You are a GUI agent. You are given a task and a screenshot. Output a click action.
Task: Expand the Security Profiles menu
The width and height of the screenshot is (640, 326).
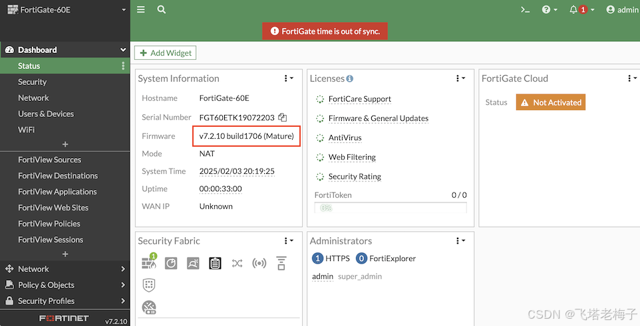pyautogui.click(x=65, y=301)
